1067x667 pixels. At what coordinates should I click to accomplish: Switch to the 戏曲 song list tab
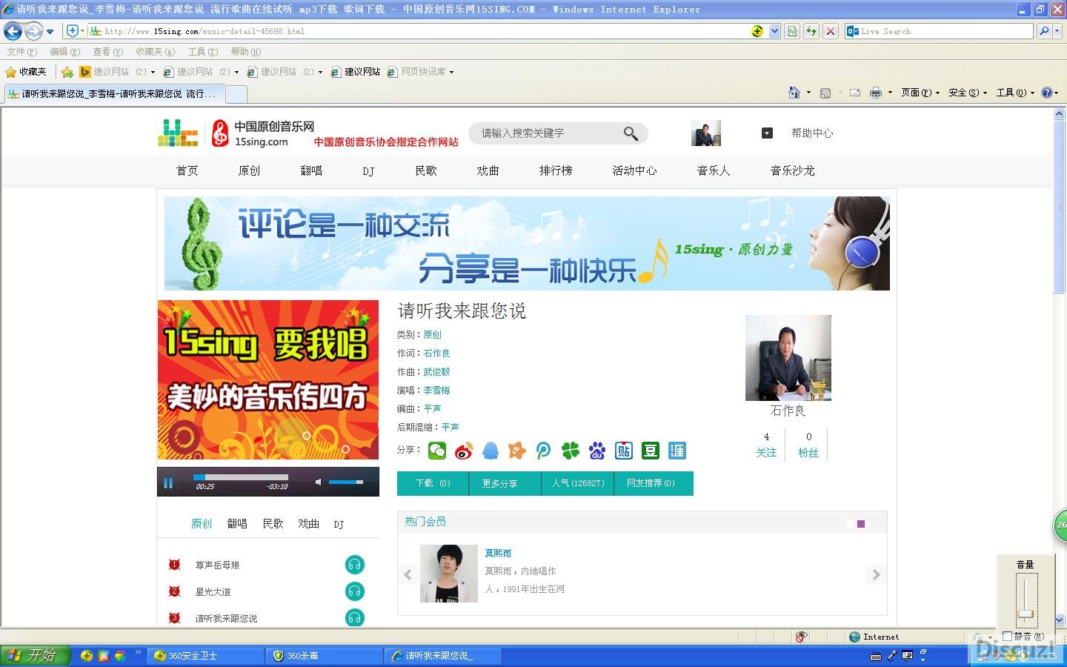[x=308, y=524]
